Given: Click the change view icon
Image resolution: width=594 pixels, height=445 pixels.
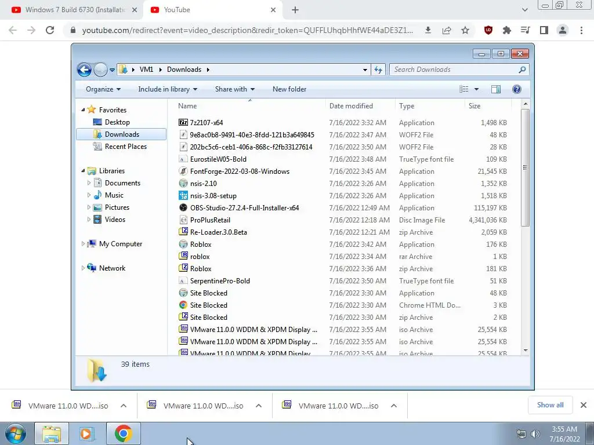Looking at the screenshot, I should coord(464,89).
